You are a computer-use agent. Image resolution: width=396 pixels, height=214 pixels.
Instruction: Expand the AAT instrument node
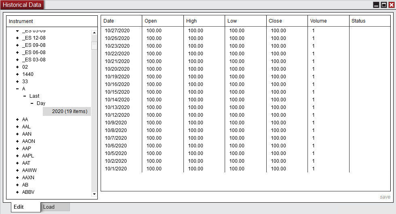tap(17, 163)
